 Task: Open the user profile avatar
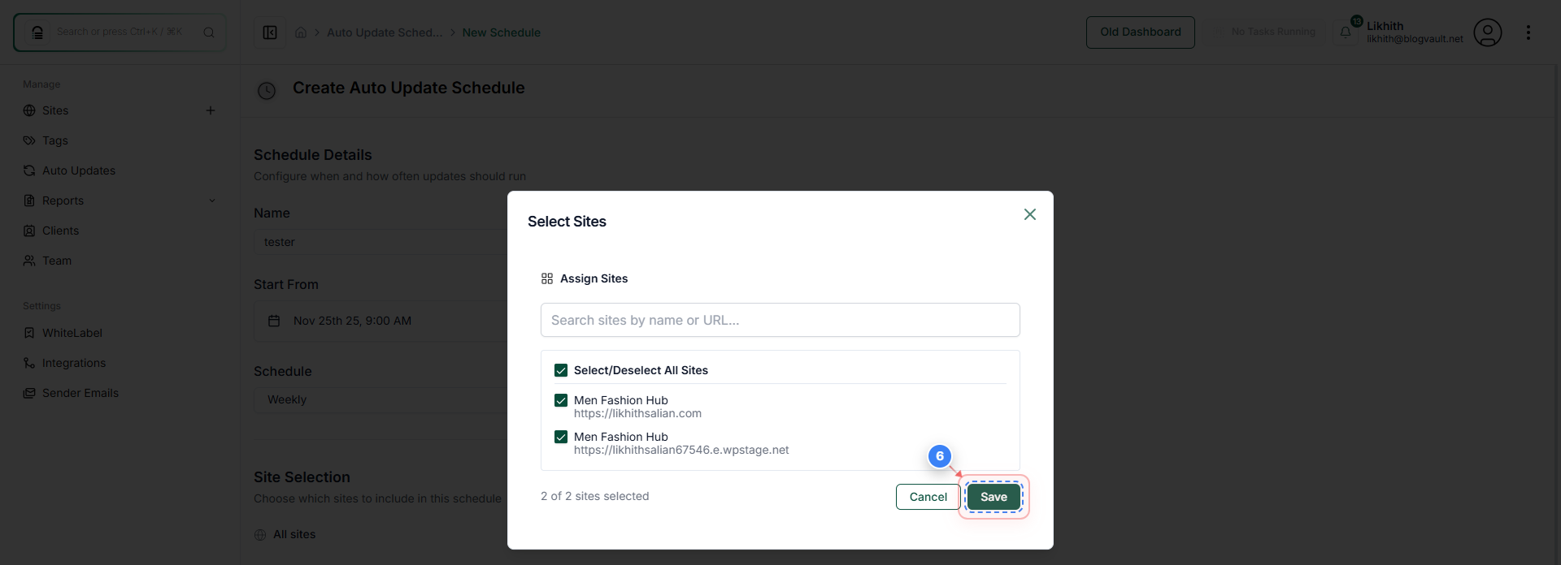pyautogui.click(x=1487, y=32)
